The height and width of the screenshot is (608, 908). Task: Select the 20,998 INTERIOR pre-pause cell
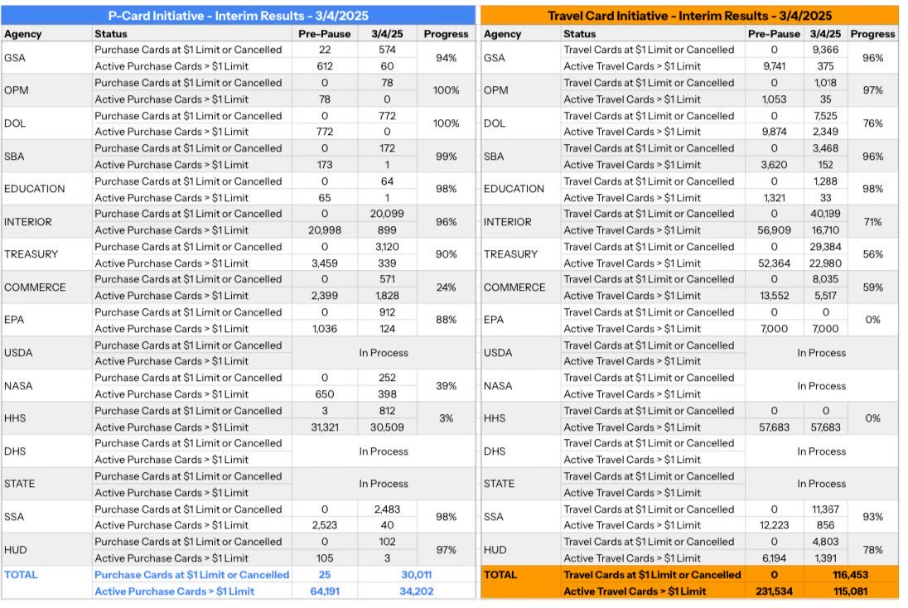324,230
